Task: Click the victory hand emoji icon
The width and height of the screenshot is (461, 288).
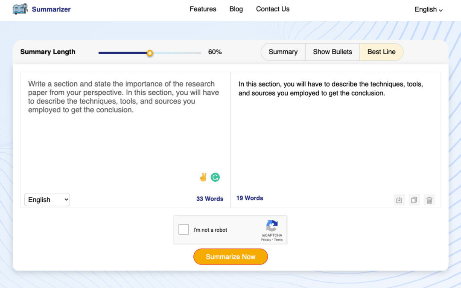Action: pos(203,177)
